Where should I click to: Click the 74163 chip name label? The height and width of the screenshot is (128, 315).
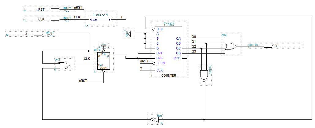169,24
